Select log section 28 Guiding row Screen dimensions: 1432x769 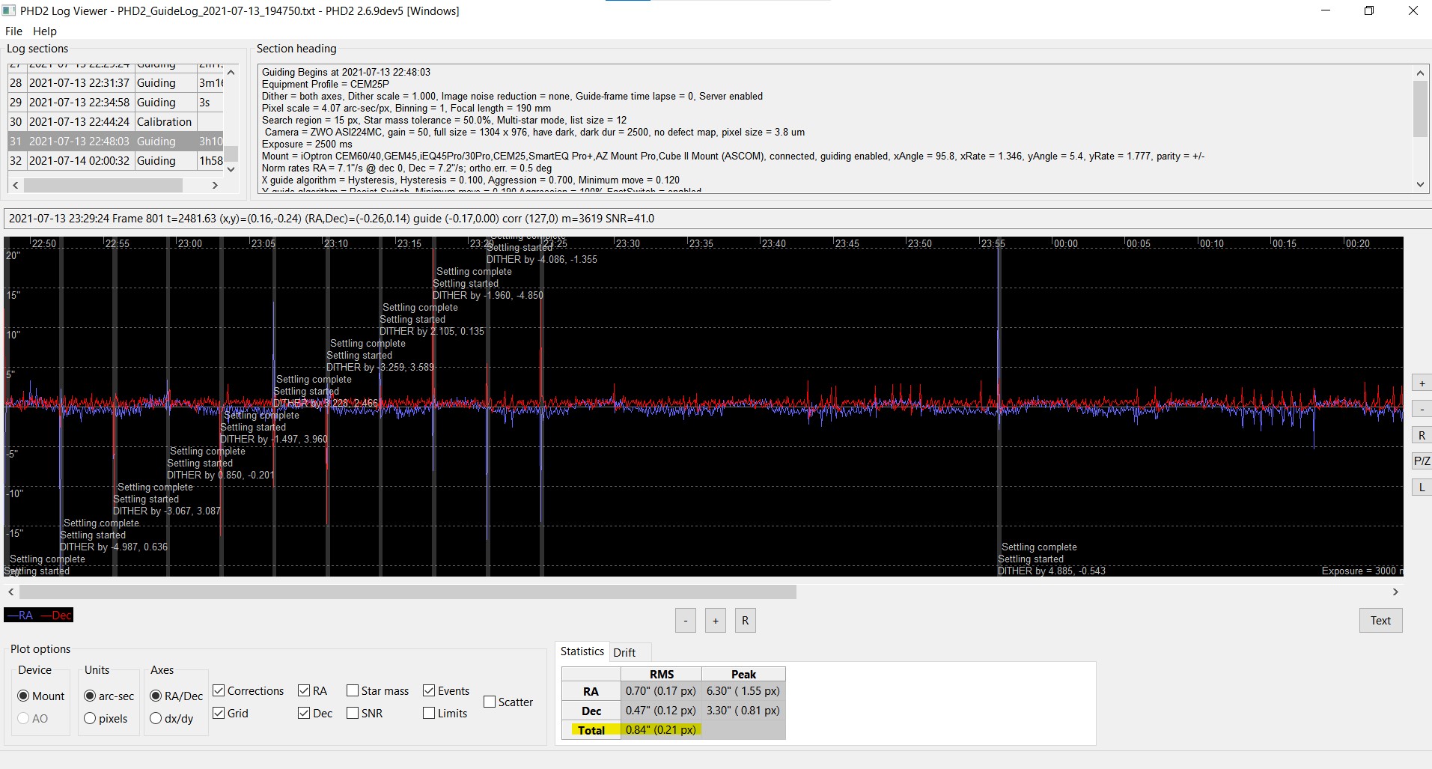coord(115,83)
